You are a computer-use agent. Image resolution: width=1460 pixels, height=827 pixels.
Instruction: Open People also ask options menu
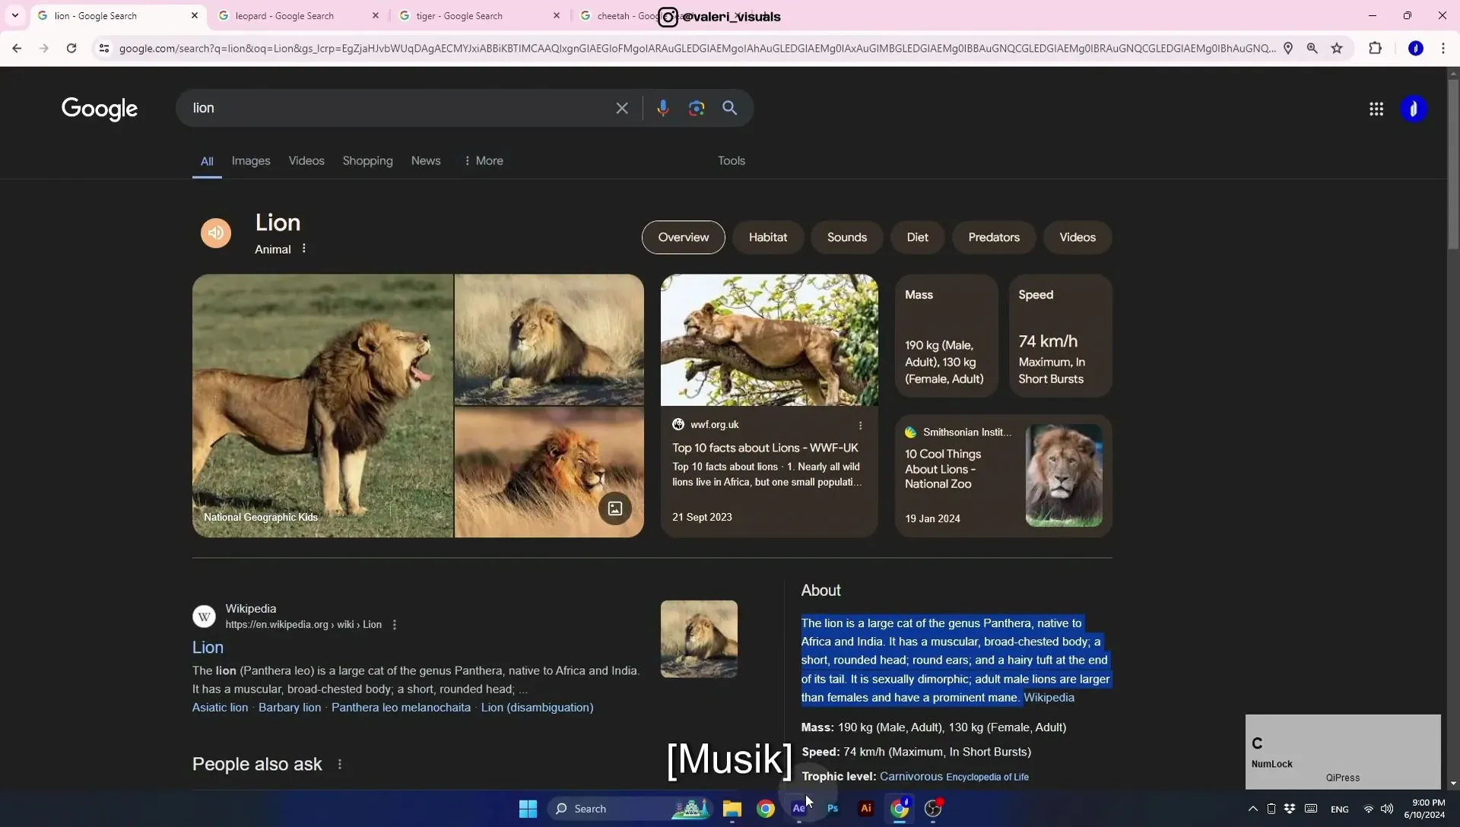[x=340, y=764]
